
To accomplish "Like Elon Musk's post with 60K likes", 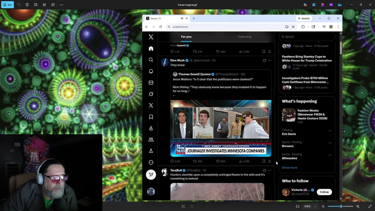I will (x=221, y=161).
